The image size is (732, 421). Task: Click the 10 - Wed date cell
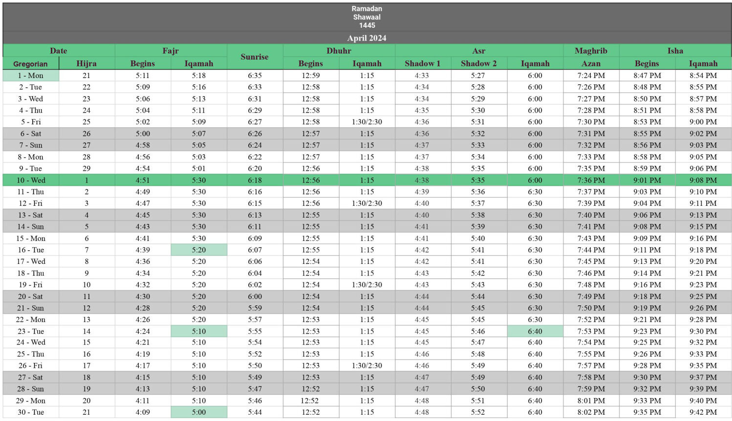(31, 180)
